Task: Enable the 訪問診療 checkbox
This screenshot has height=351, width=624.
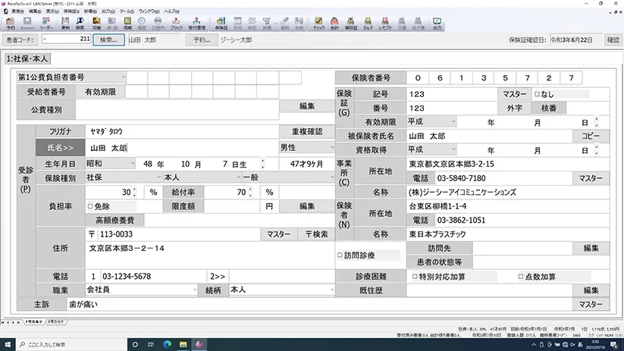Action: [x=340, y=255]
